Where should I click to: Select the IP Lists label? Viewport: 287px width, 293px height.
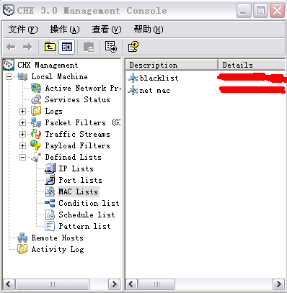[x=76, y=168]
